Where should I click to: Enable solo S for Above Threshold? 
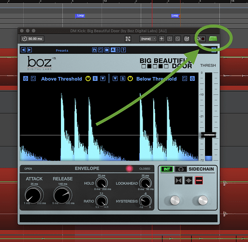[95, 78]
